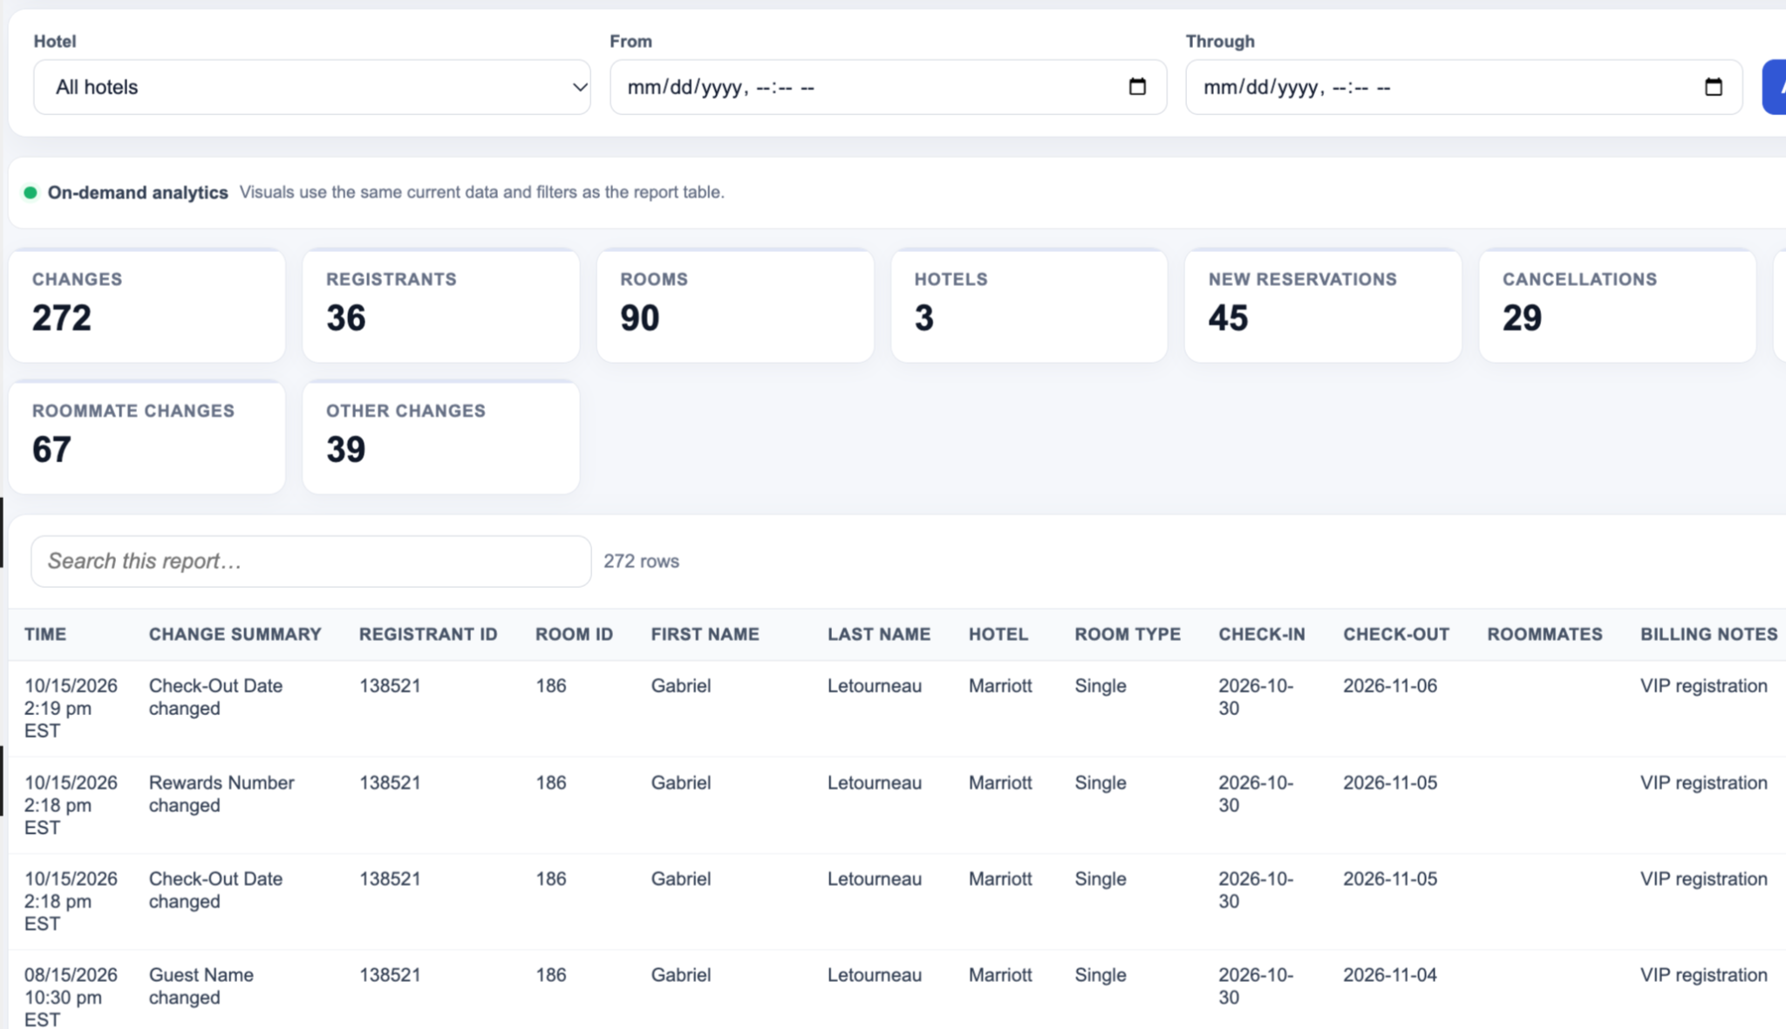Open the From date calendar picker icon
The width and height of the screenshot is (1786, 1029).
1137,86
